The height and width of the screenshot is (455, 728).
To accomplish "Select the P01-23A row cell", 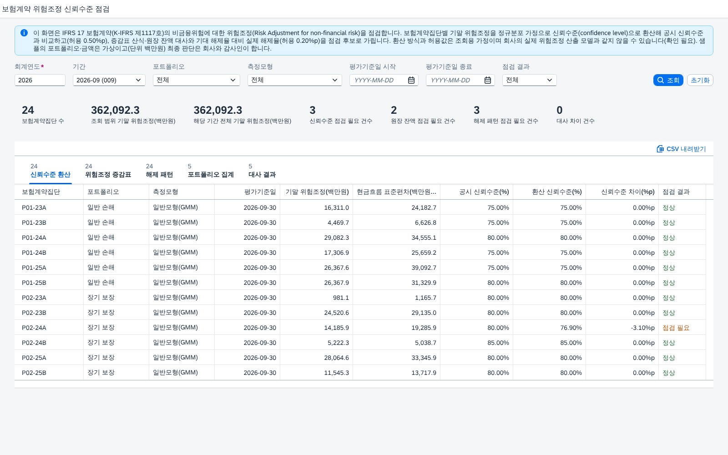I will click(x=49, y=207).
